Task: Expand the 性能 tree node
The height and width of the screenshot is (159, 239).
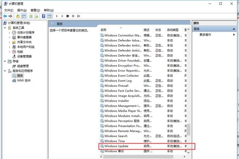Action: (9, 52)
